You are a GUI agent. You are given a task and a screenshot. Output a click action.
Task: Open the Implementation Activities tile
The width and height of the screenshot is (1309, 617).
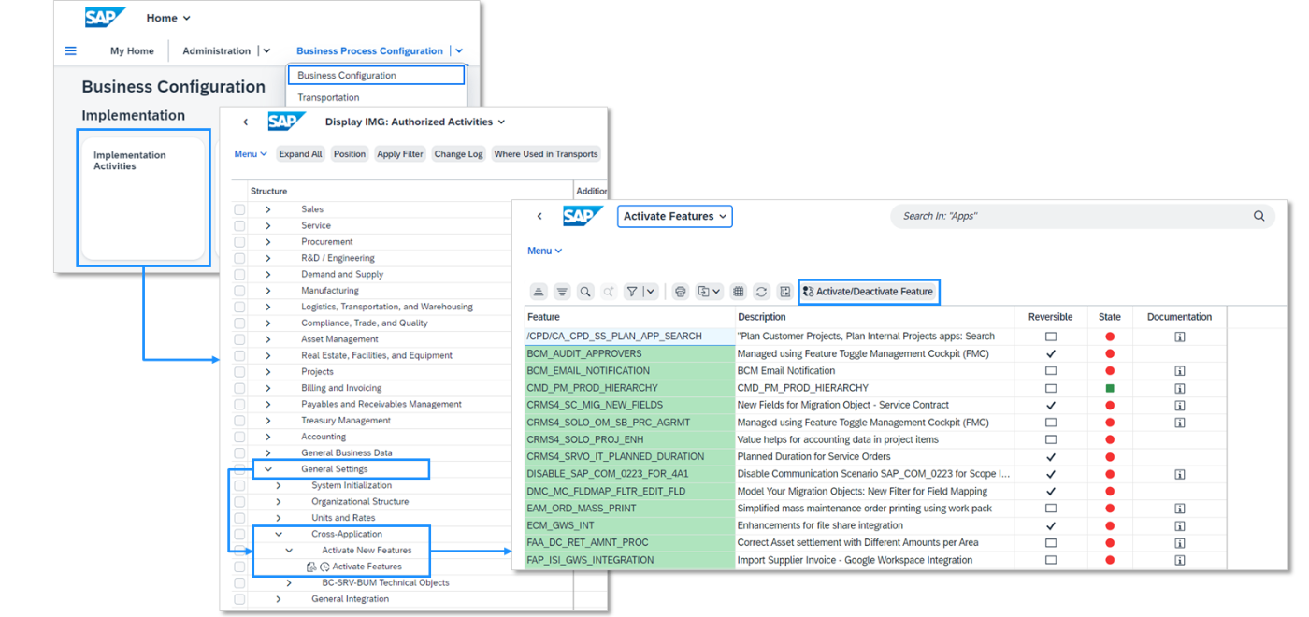[143, 198]
